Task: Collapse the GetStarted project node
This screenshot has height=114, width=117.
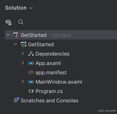Action: pos(15,44)
